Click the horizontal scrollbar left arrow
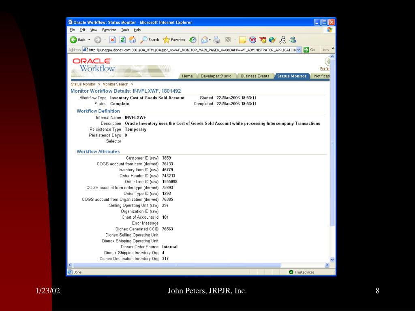Screen dimensions: 415x311 70,265
